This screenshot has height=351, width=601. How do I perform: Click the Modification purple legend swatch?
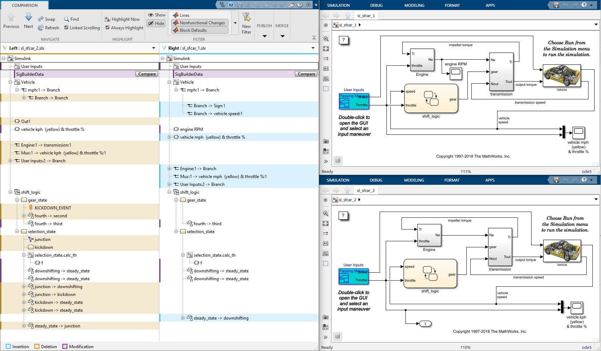click(65, 346)
